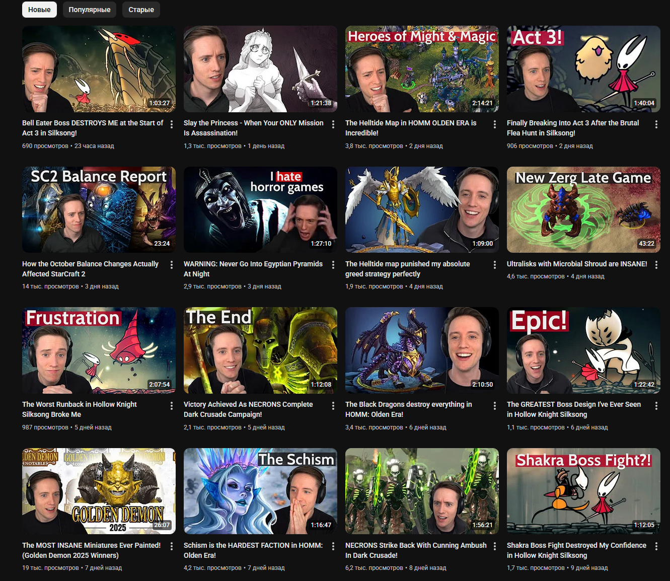Play the Golden Demon 2025 thumbnail
The height and width of the screenshot is (581, 670).
point(99,491)
